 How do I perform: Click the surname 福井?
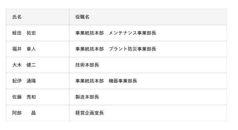[x=17, y=49]
